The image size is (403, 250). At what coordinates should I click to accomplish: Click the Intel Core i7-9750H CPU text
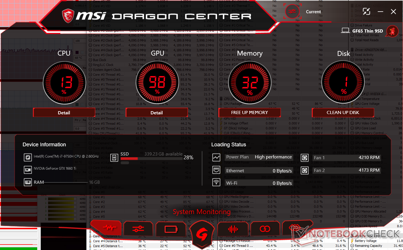66,156
